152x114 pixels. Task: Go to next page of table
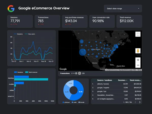pyautogui.click(x=140, y=102)
